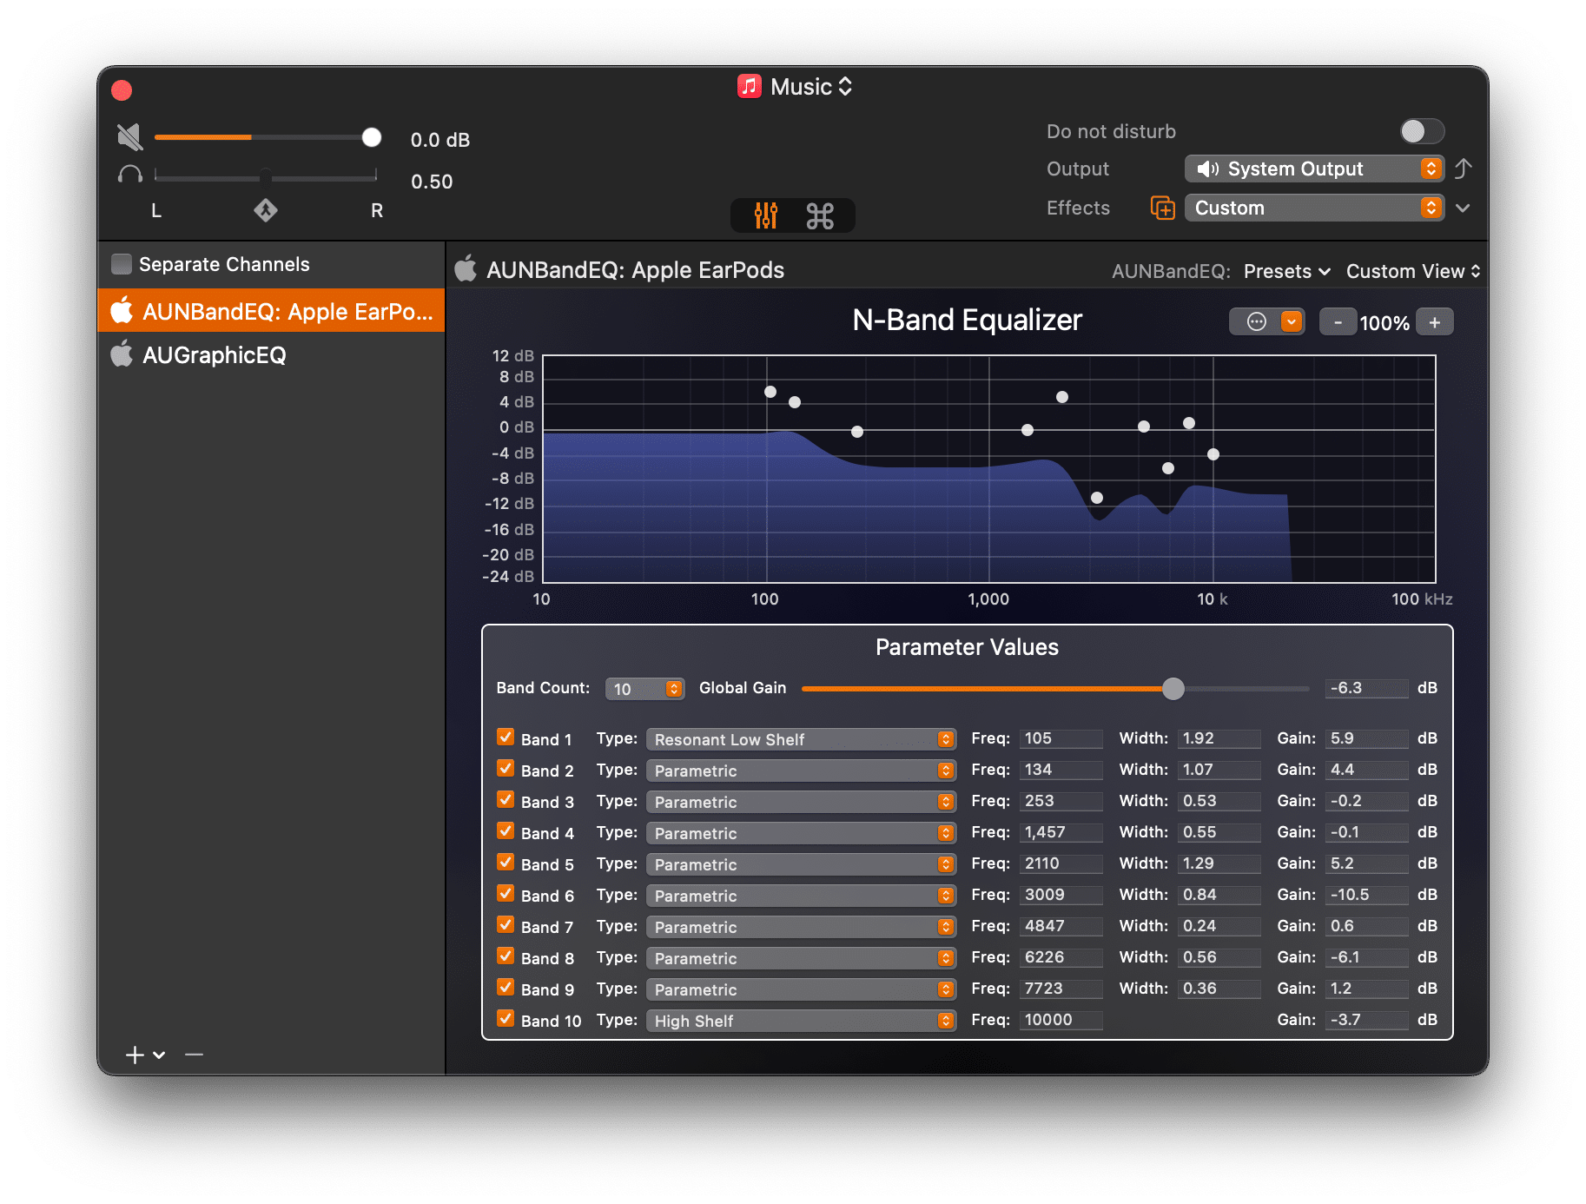Click the Global Gain slider knob
Screen dimensions: 1586x1204
(1173, 689)
